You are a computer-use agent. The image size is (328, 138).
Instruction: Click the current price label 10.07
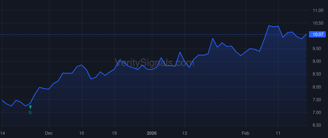point(317,34)
